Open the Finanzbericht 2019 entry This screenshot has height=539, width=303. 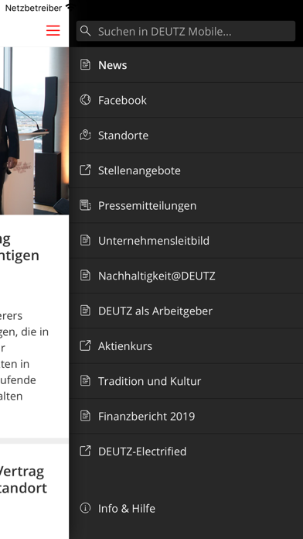tap(186, 416)
